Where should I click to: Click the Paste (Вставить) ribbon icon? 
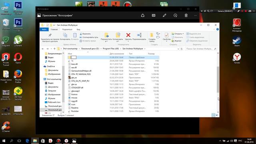point(75,35)
